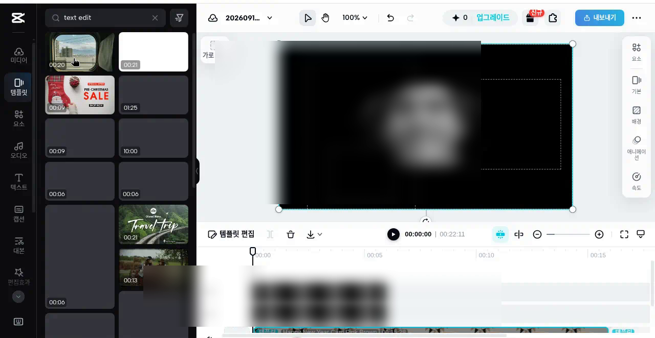Select the 10:00 template thumbnail

point(154,138)
